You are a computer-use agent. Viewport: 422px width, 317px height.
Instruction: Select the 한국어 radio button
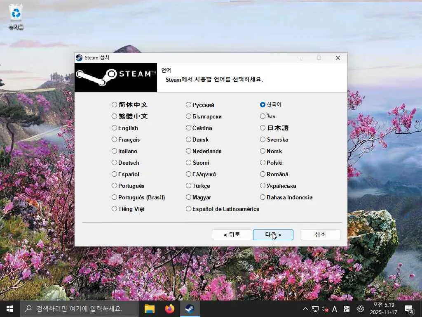(x=271, y=104)
